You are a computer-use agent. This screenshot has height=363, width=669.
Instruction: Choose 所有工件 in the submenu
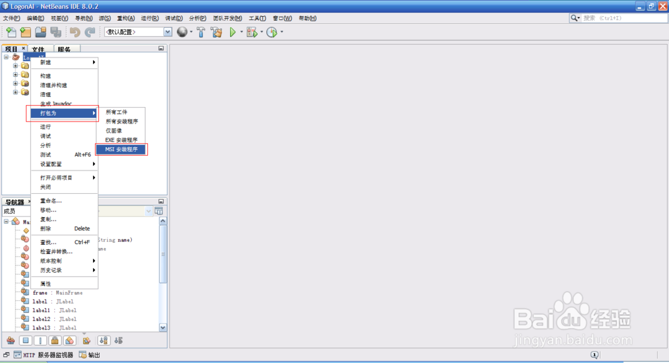[121, 112]
